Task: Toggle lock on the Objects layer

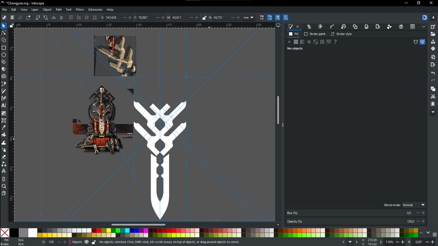Action: [94, 242]
